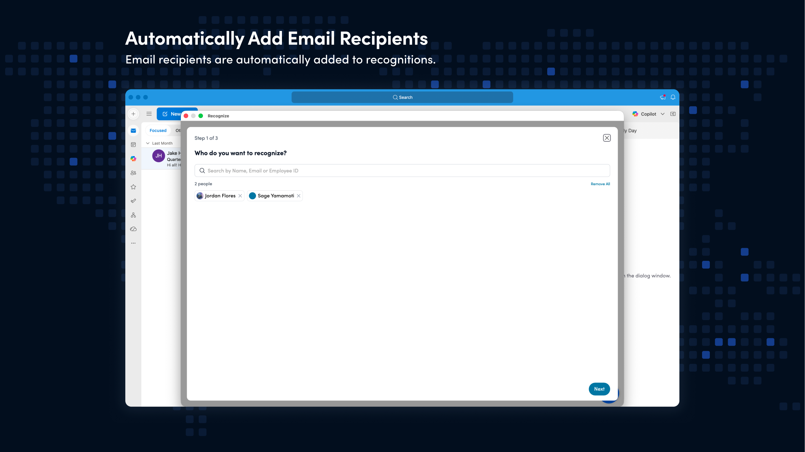The height and width of the screenshot is (452, 805).
Task: Click the Next button
Action: click(x=599, y=389)
